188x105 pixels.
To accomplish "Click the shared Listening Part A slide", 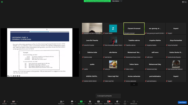I will click(x=40, y=52).
